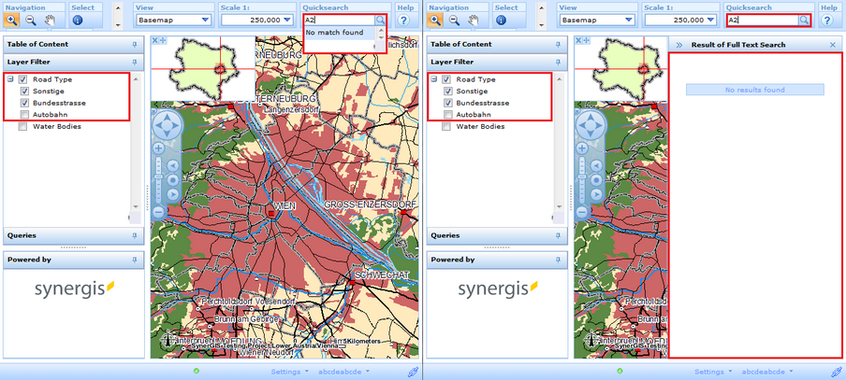Uncheck Bundesstrasse in left screenshot

pos(23,103)
